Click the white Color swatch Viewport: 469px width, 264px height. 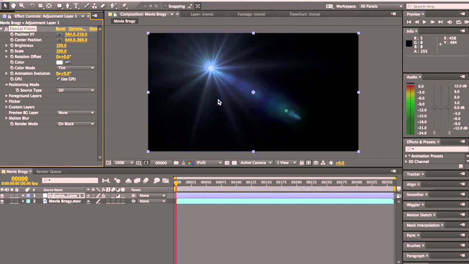click(59, 62)
